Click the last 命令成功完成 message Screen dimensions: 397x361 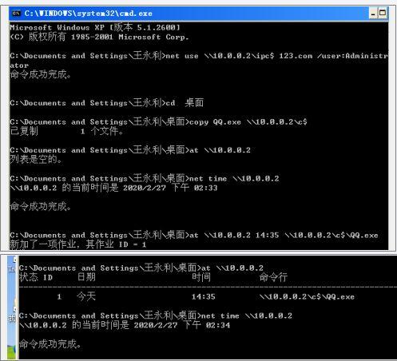(x=50, y=344)
